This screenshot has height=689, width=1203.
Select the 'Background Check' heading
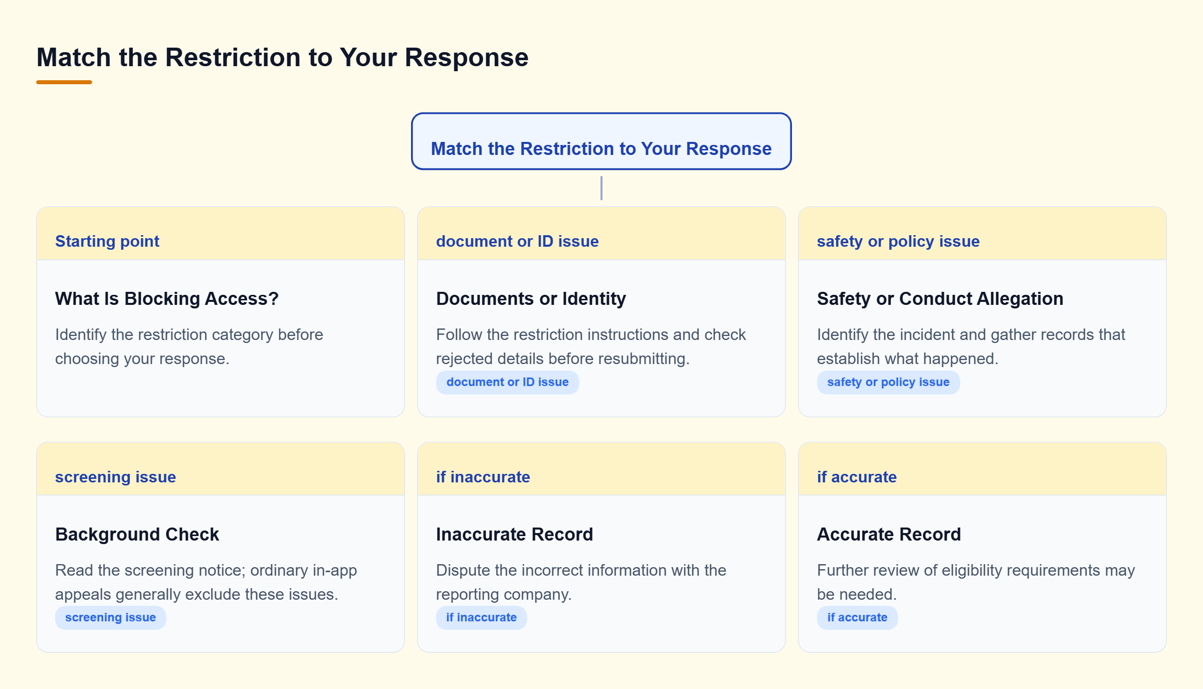137,535
